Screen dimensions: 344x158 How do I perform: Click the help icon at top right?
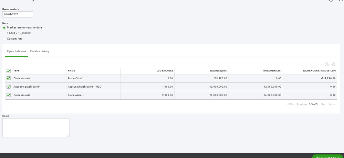point(331,1)
